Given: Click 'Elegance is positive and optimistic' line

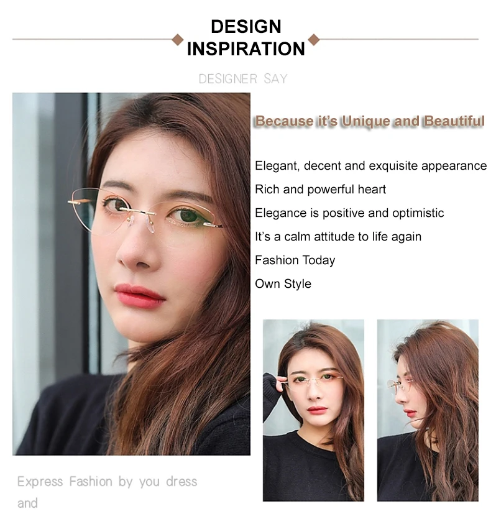Looking at the screenshot, I should click(349, 213).
